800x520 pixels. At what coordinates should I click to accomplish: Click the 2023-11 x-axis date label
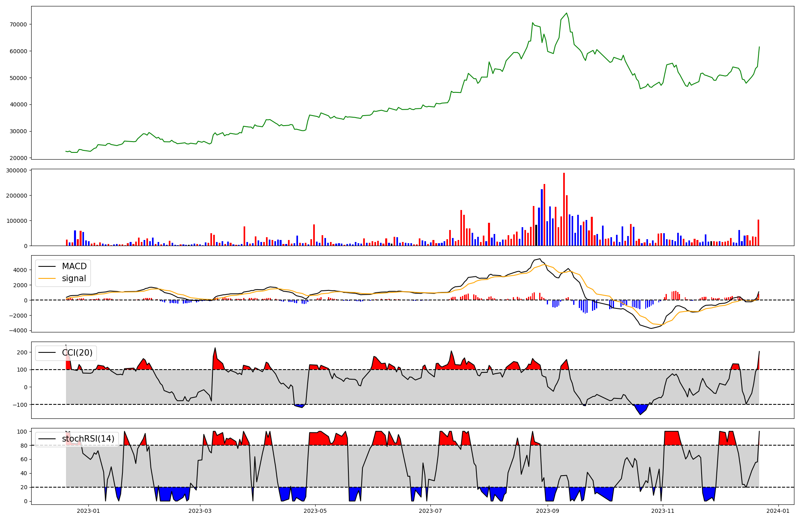tap(663, 510)
